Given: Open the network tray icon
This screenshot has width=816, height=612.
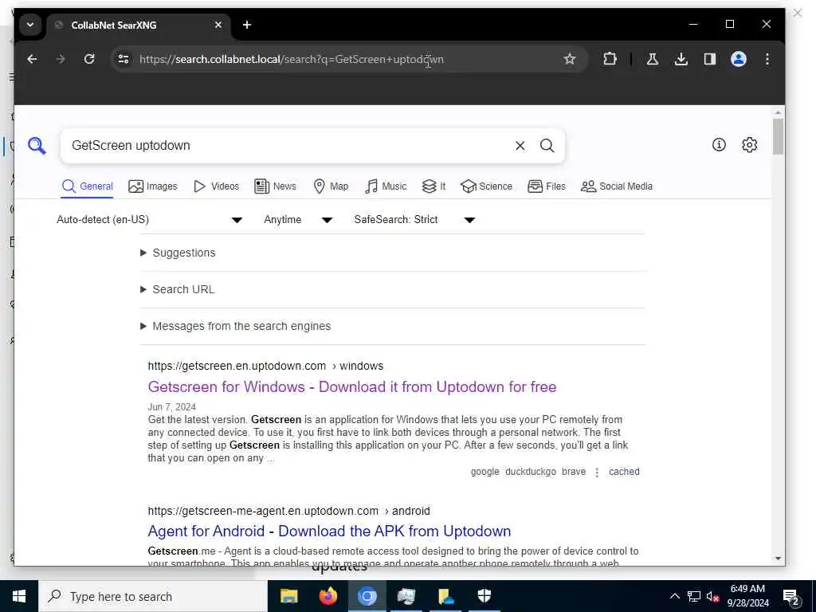Looking at the screenshot, I should (694, 596).
